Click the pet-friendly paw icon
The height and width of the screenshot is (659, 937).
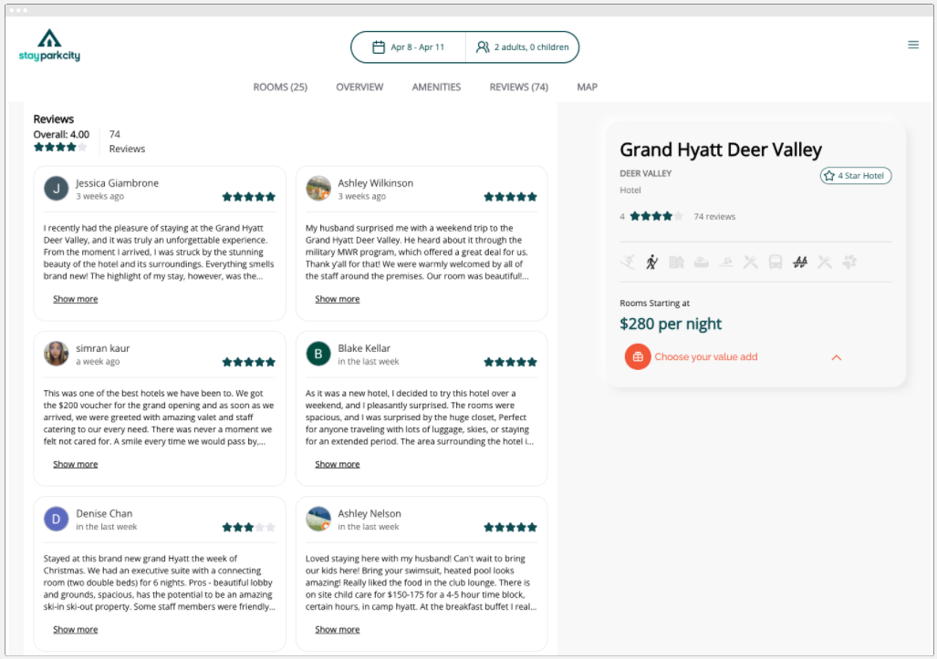tap(849, 262)
